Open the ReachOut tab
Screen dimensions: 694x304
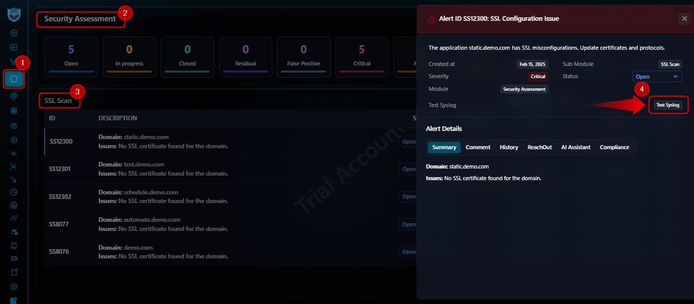click(540, 147)
